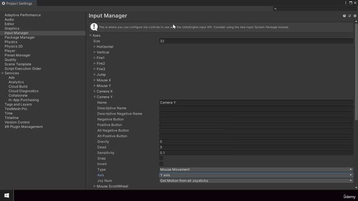Image resolution: width=358 pixels, height=201 pixels.
Task: Expand the Jump axis entry
Action: (x=95, y=74)
